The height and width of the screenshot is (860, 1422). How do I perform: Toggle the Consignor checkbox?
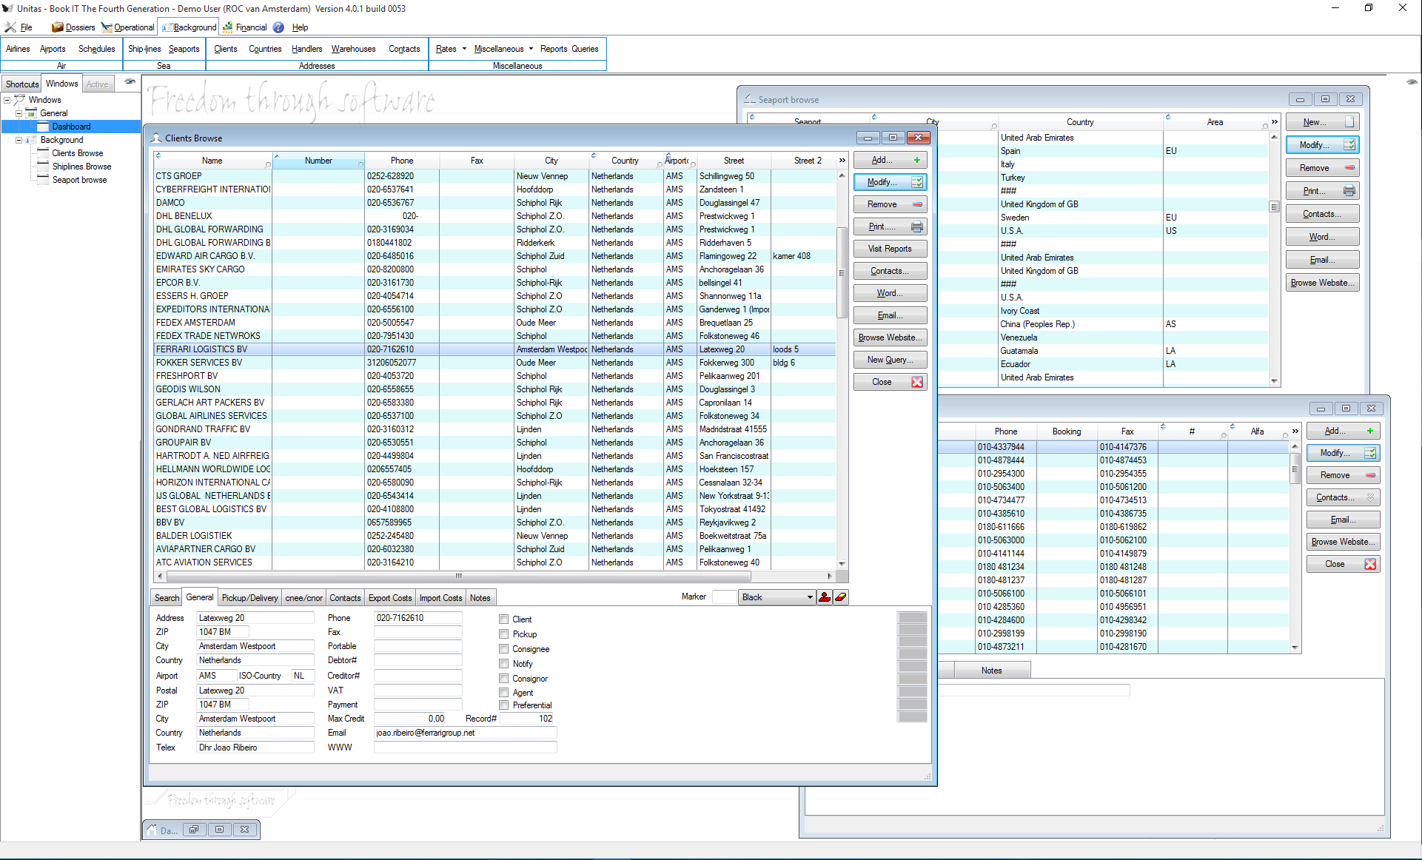coord(503,679)
